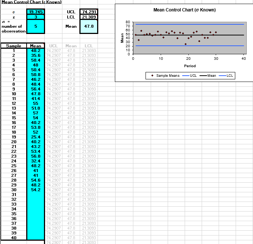Select the empty mean cell for sample 35
Viewport: 253px width, 244px height.
36,214
